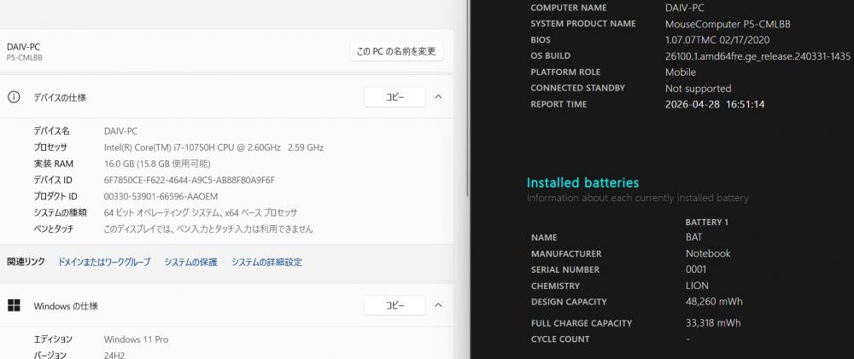
Task: Click the Intel Core i7-10750H processor text
Action: pyautogui.click(x=213, y=148)
